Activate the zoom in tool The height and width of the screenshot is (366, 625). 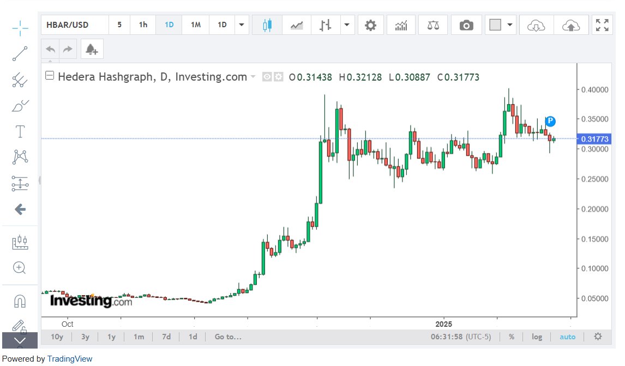pyautogui.click(x=20, y=267)
